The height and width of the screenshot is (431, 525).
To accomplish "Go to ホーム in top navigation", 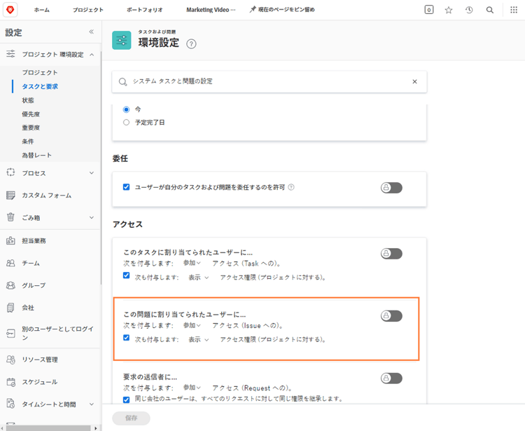I will [41, 10].
